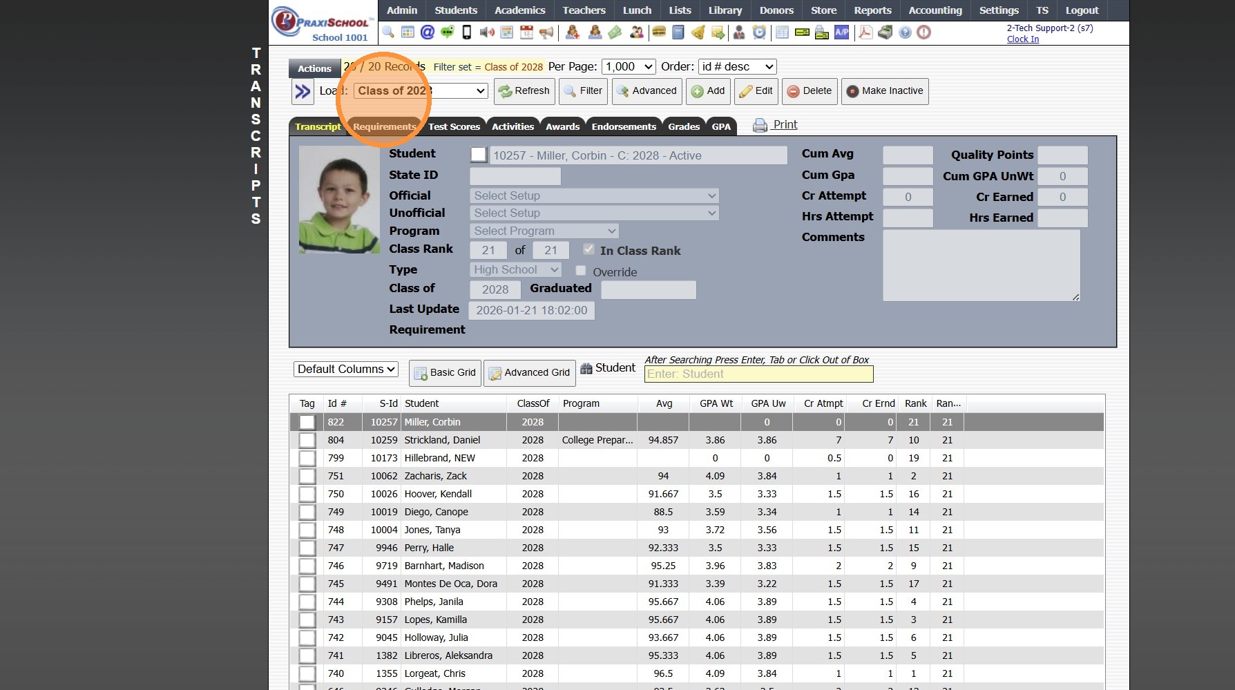This screenshot has width=1235, height=690.
Task: Click the Make Inactive button
Action: [884, 91]
